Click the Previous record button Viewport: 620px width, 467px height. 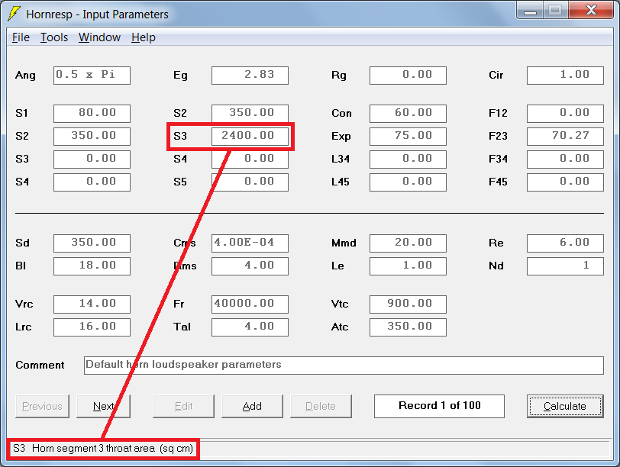(42, 406)
